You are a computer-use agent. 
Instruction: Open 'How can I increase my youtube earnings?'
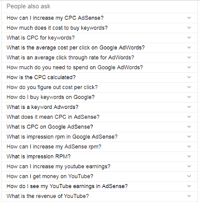(x=99, y=166)
